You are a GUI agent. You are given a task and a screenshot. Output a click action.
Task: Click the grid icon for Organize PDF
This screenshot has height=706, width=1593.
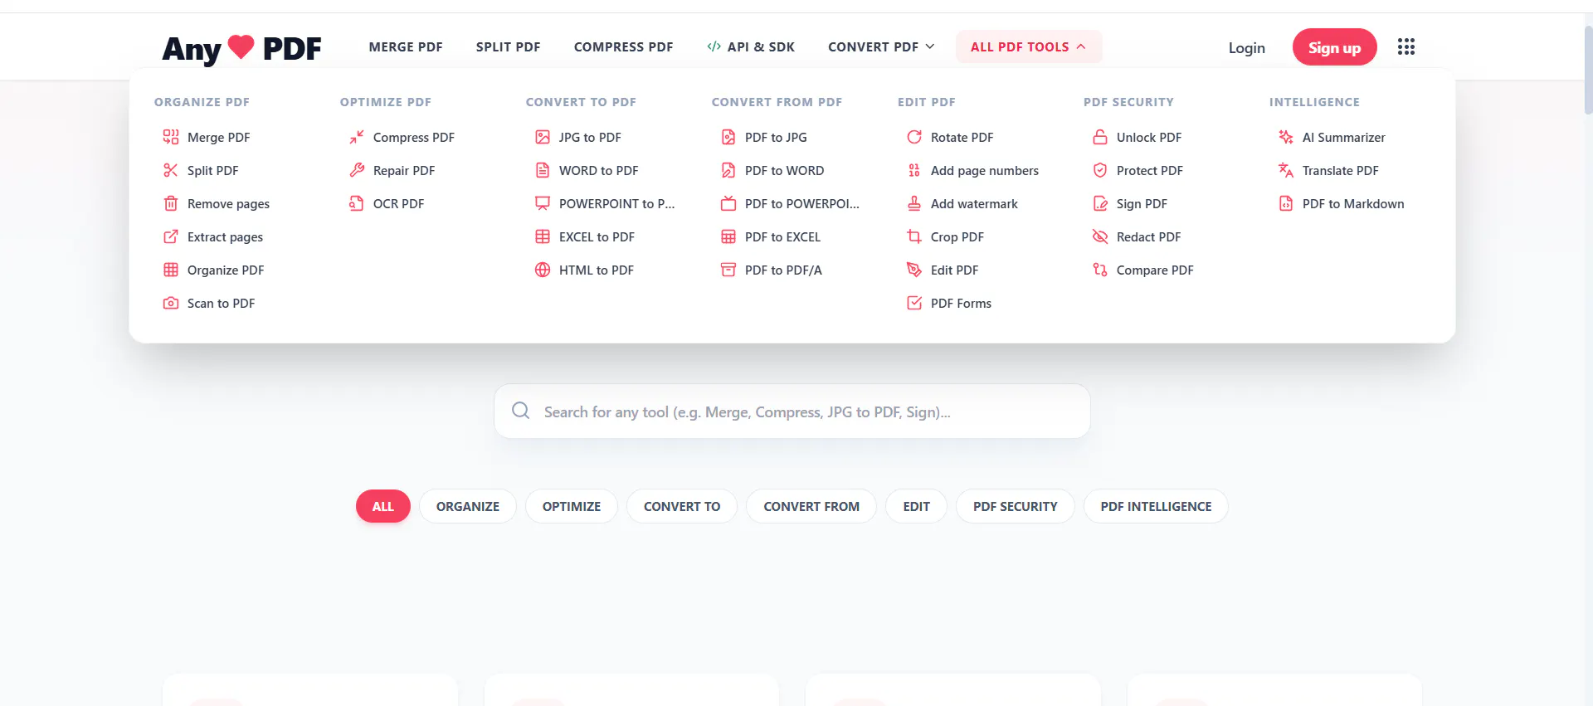171,270
